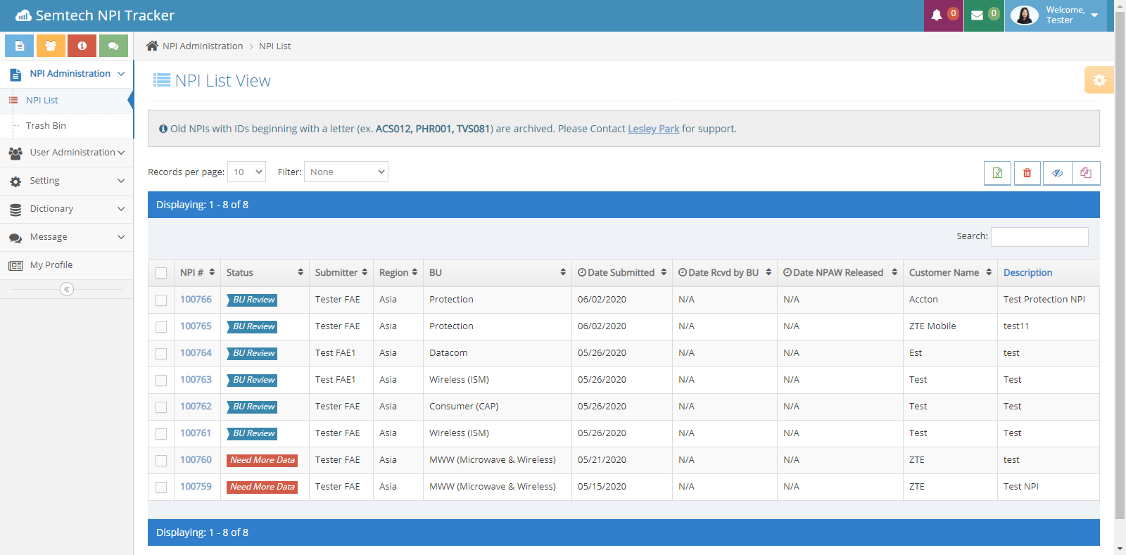Open the Filter dropdown
The image size is (1126, 555).
pos(346,172)
